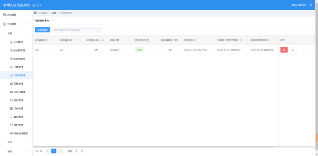Go to next page arrow
The height and width of the screenshot is (156, 318).
[60, 151]
